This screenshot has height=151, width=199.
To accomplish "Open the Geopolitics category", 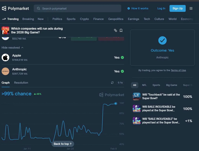I will click(116, 19).
